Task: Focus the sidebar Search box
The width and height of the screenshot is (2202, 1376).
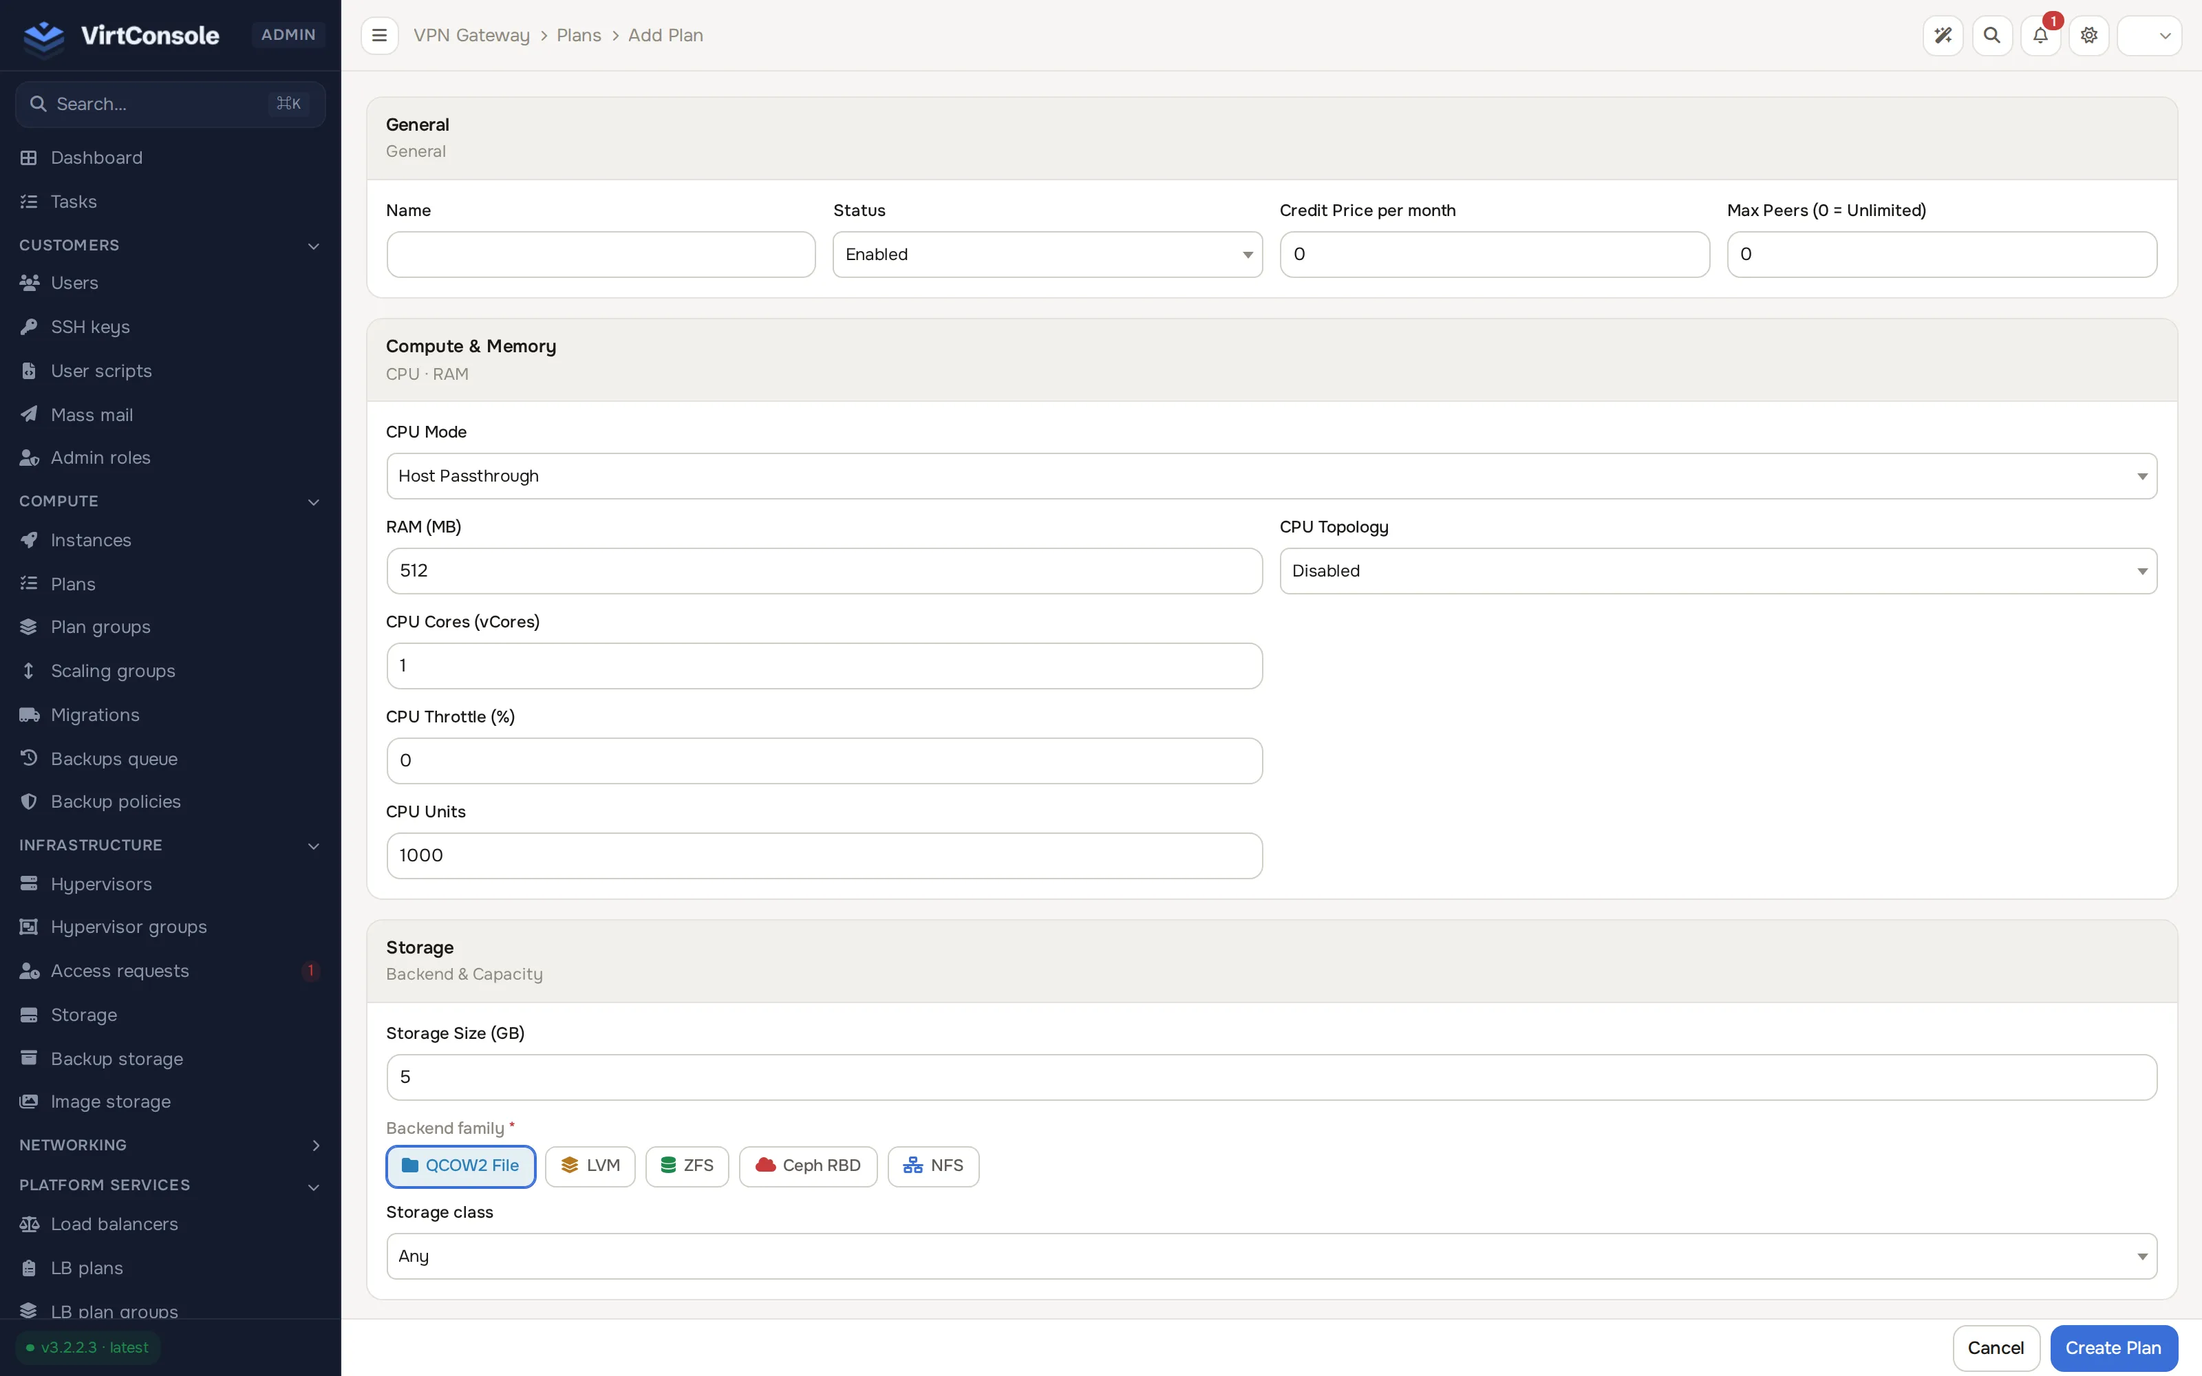Action: click(170, 104)
